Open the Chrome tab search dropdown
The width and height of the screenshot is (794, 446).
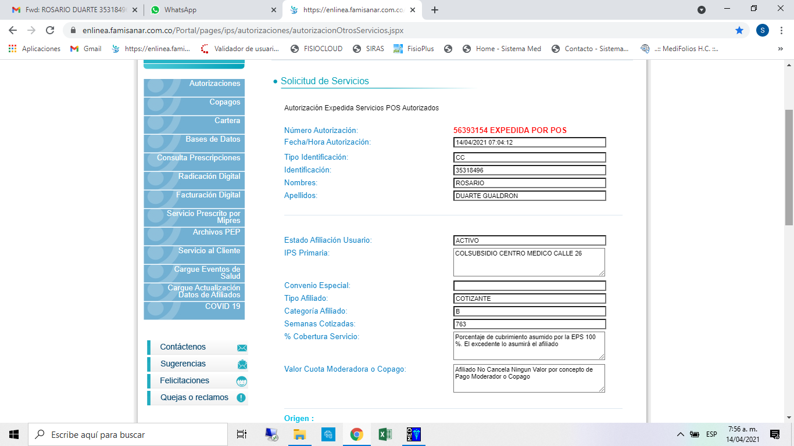pyautogui.click(x=702, y=10)
